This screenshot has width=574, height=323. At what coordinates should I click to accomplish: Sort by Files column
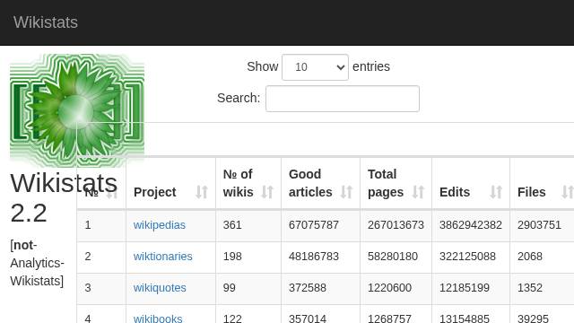(x=542, y=183)
